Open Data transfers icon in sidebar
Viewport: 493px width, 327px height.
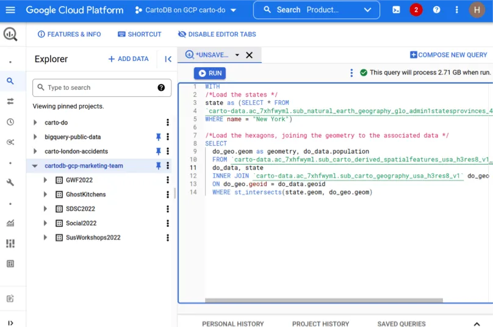[x=10, y=101]
